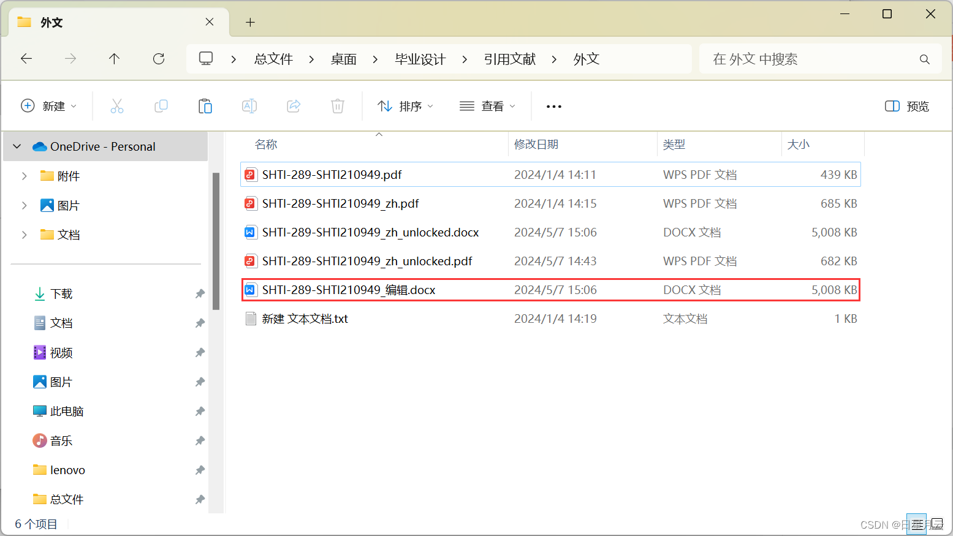Toggle the 预览 preview pane
Image resolution: width=953 pixels, height=536 pixels.
click(x=907, y=106)
